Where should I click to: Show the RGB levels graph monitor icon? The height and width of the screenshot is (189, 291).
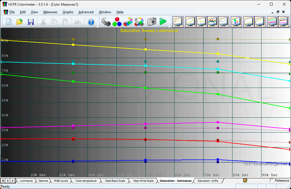(x=212, y=22)
